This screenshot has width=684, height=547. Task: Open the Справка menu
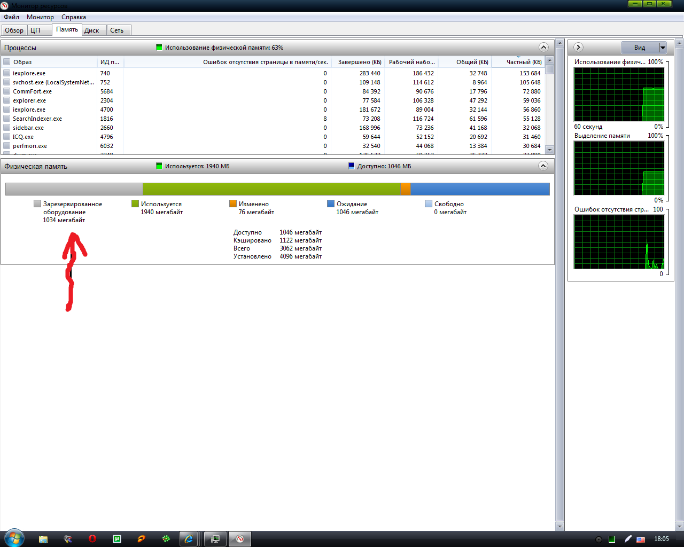point(74,17)
